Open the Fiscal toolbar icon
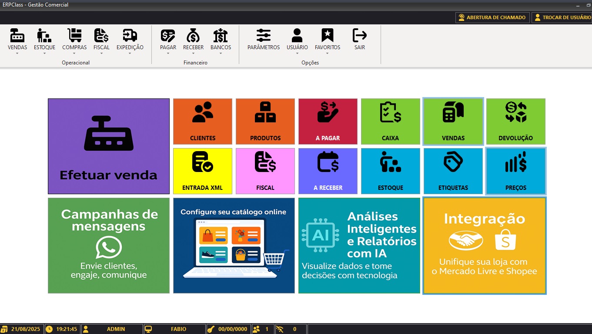 (101, 35)
